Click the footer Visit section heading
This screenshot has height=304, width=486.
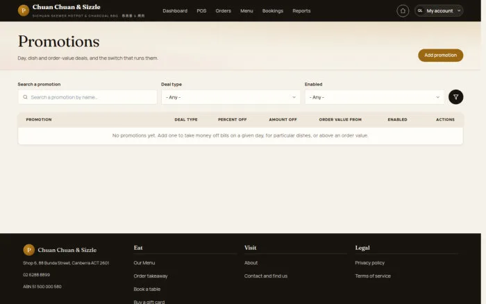point(251,248)
